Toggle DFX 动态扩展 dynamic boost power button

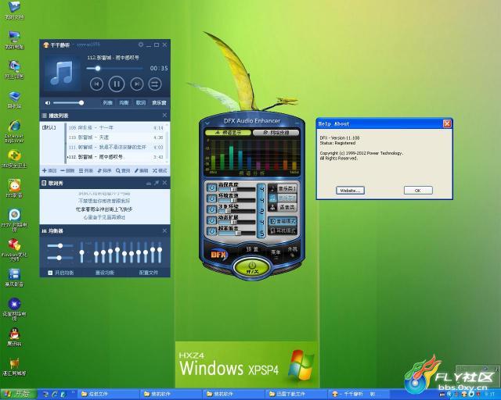(x=211, y=220)
